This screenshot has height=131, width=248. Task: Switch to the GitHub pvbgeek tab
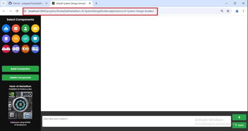pos(28,3)
